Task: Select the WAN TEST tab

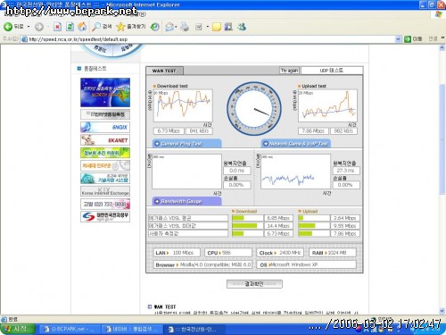Action: (164, 71)
